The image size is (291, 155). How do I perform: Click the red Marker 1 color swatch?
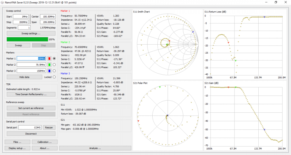tap(49, 58)
